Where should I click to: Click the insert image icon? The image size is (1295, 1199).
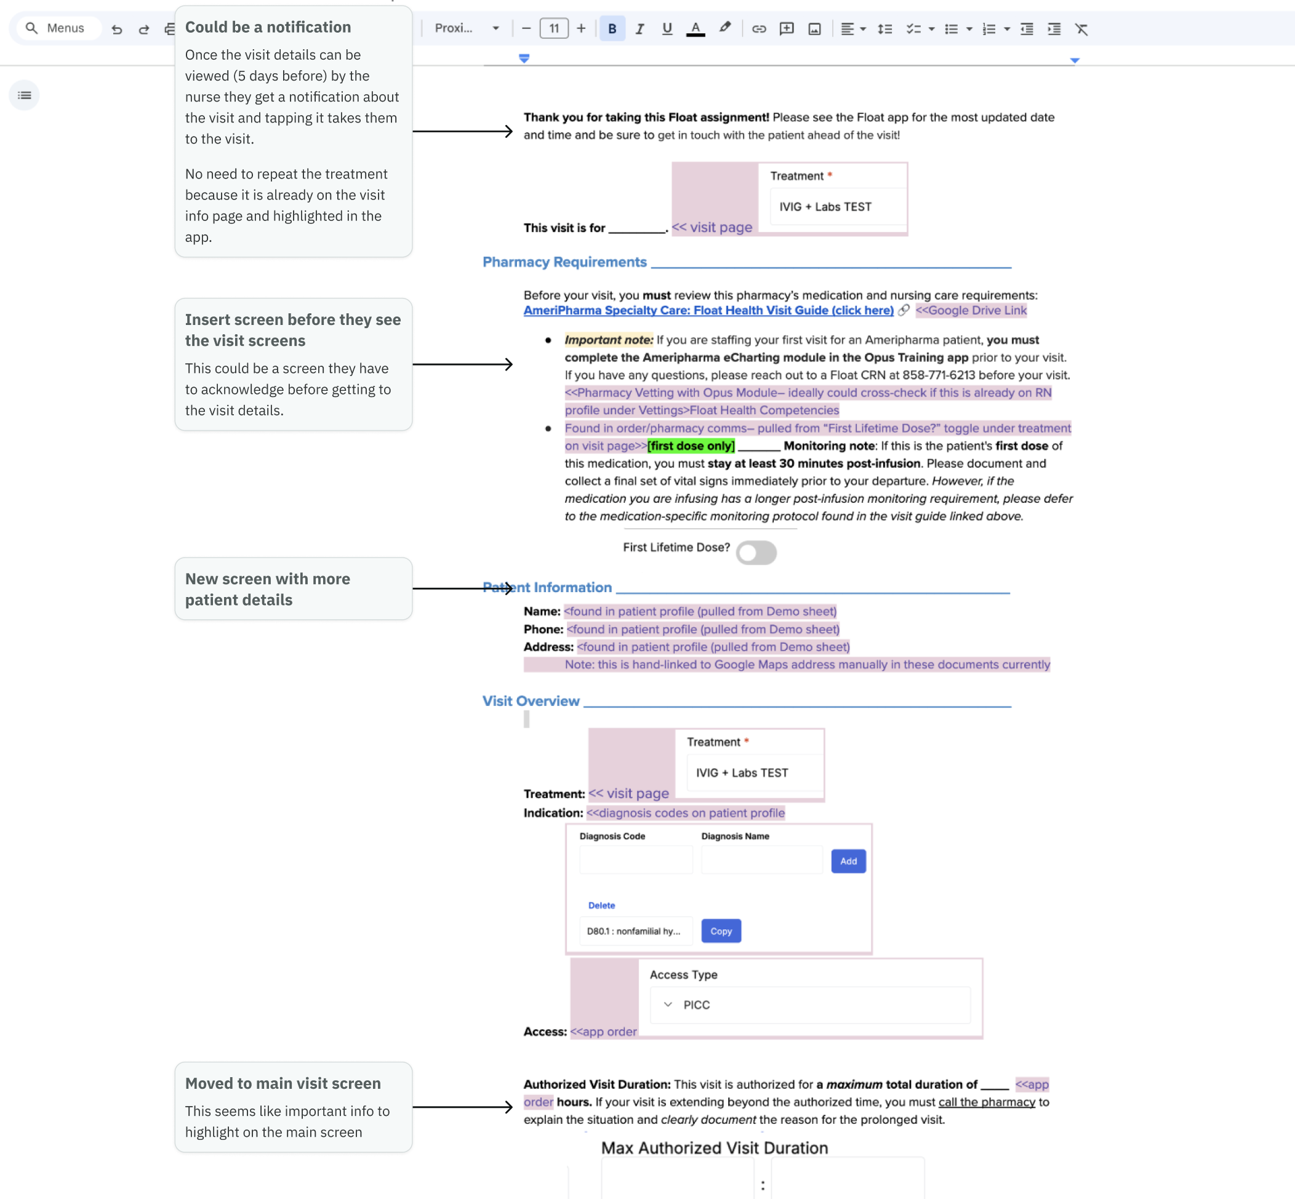[x=814, y=28]
